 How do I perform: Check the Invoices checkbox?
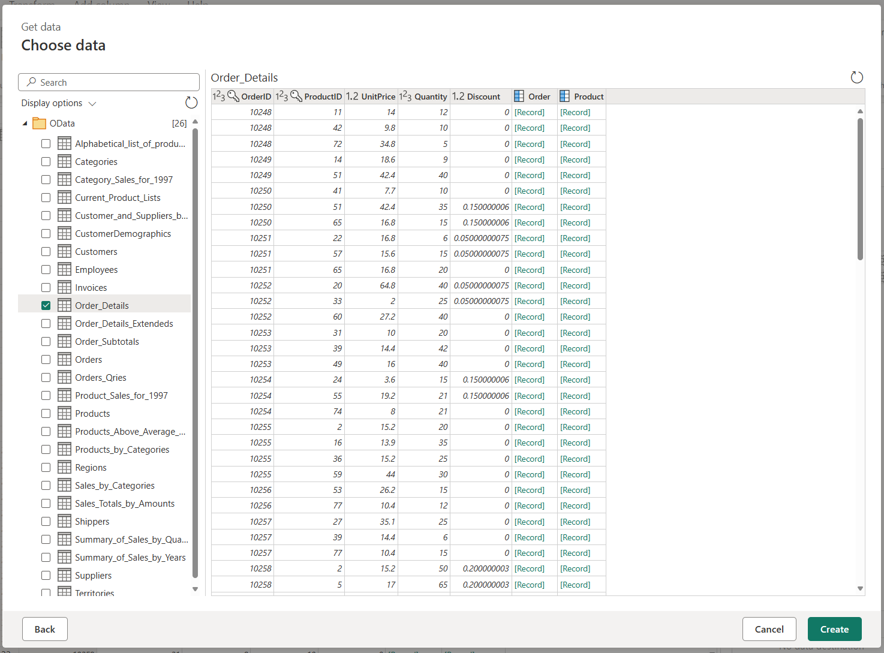coord(46,287)
